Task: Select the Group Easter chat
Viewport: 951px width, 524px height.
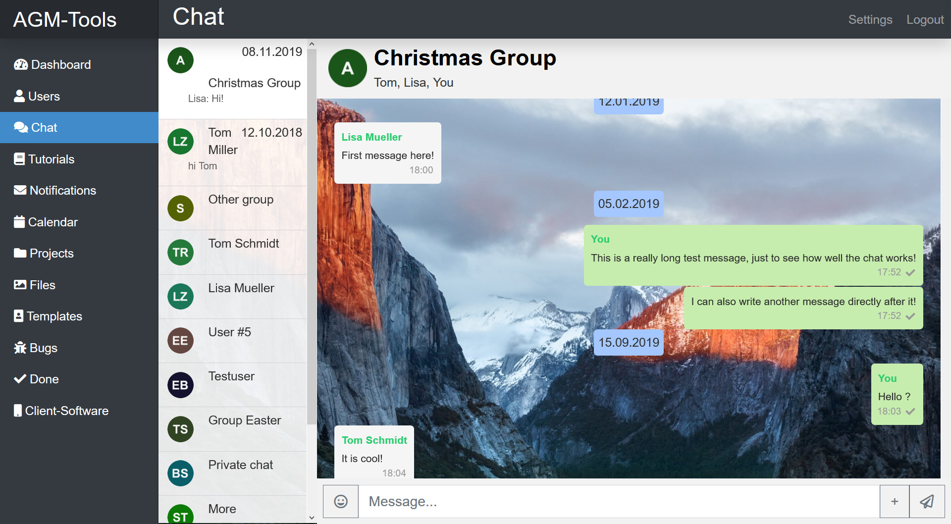Action: click(233, 429)
